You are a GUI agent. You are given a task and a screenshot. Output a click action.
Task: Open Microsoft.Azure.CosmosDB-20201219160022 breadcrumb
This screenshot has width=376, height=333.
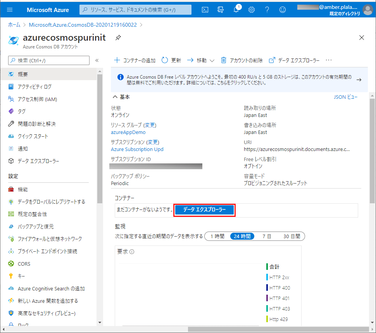pos(83,25)
